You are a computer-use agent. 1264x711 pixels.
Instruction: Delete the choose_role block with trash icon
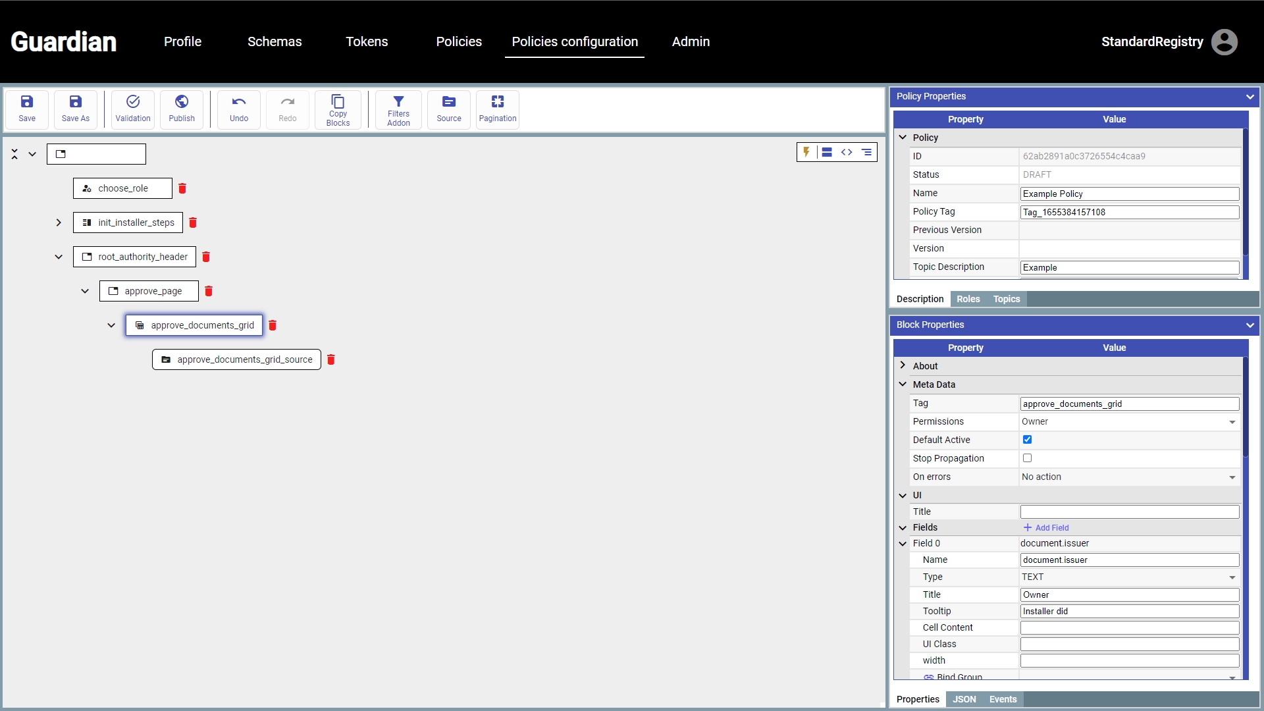(x=182, y=188)
